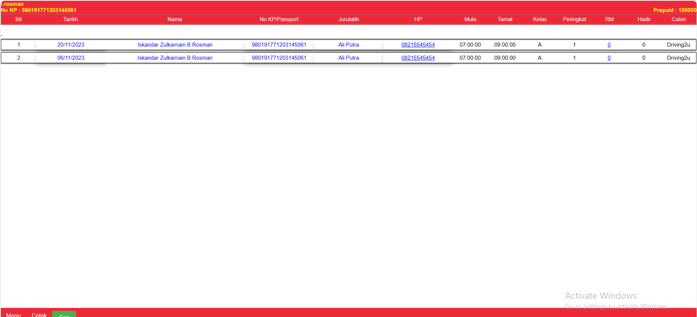
Task: Click the No KP number in row 1
Action: coord(279,45)
